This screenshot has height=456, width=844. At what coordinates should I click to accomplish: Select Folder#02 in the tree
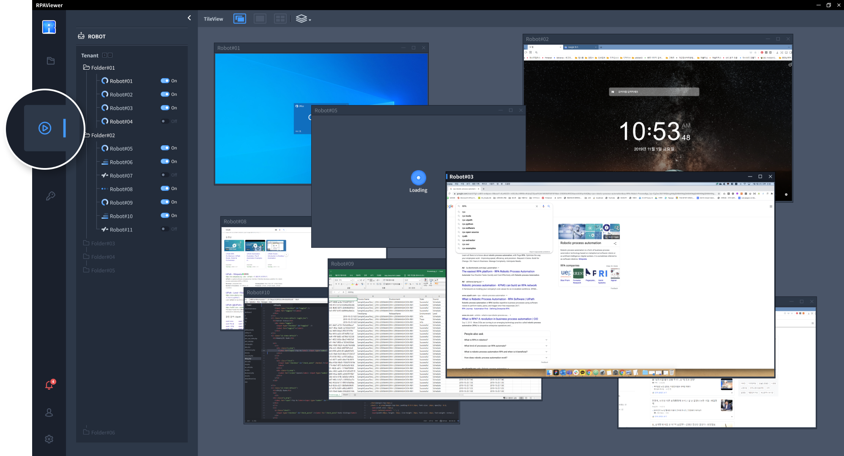point(103,136)
